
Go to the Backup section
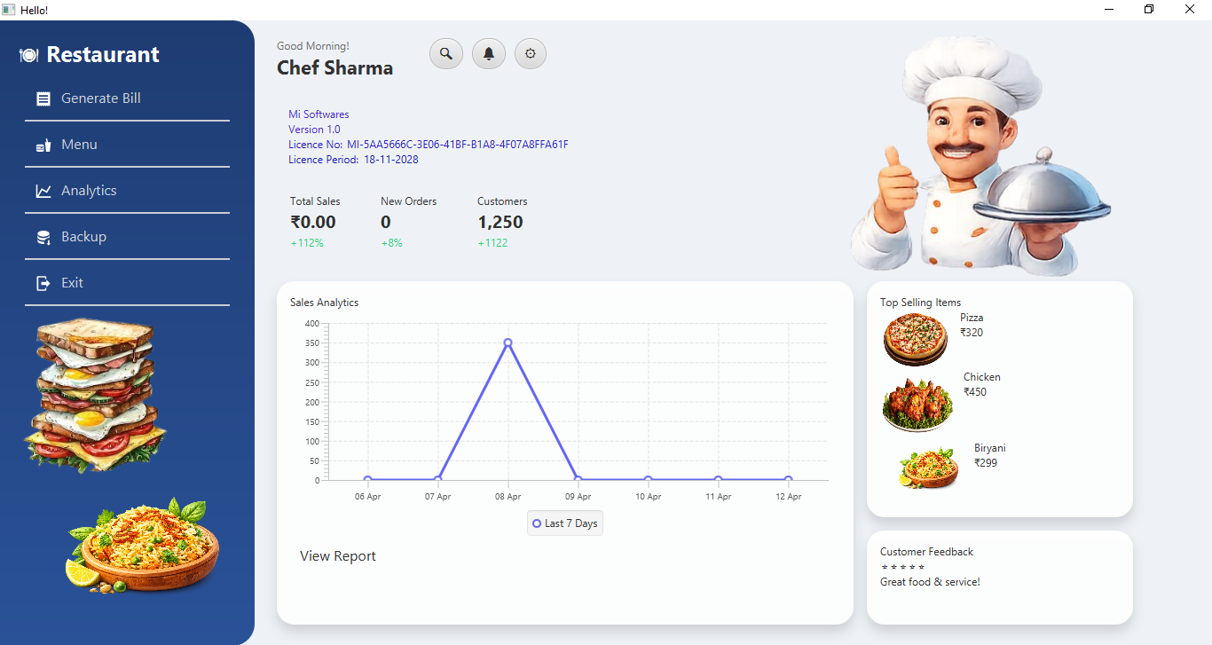83,236
